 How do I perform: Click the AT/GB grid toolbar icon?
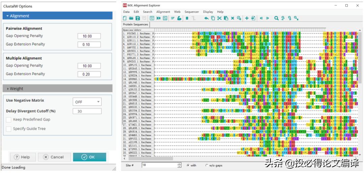click(165, 18)
